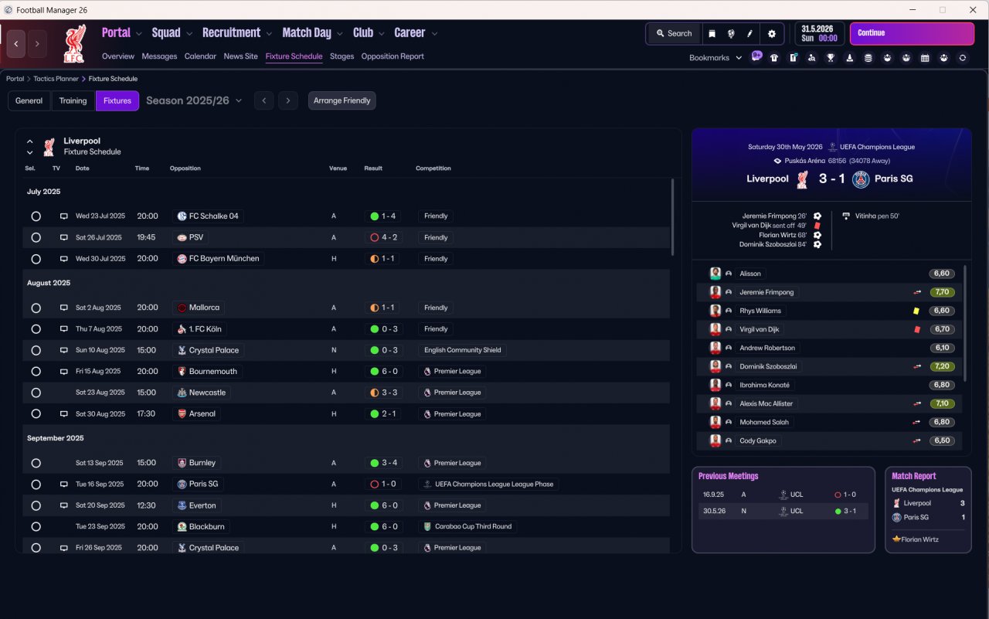This screenshot has width=989, height=619.
Task: Go to the next season with the right arrow
Action: [x=288, y=101]
